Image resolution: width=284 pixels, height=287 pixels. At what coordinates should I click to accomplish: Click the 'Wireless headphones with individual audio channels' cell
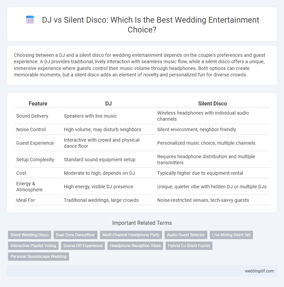(212, 116)
